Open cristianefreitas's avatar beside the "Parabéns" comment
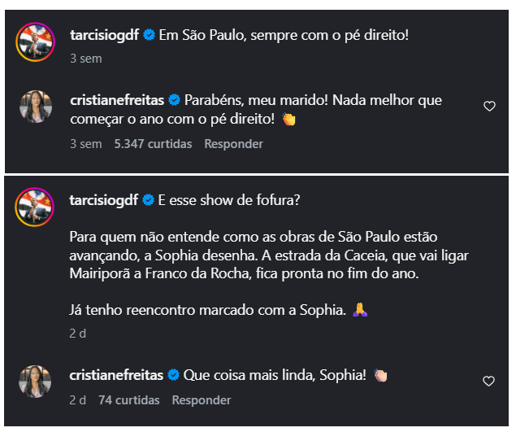Image resolution: width=516 pixels, height=432 pixels. [35, 107]
